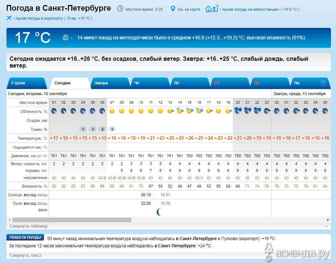
Task: Click the cloudy night icon for hour 20
Action: [238, 111]
